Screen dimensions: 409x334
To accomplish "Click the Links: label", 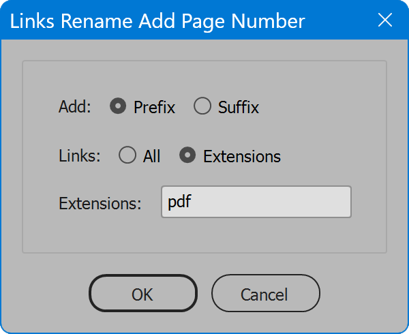I will click(x=80, y=155).
